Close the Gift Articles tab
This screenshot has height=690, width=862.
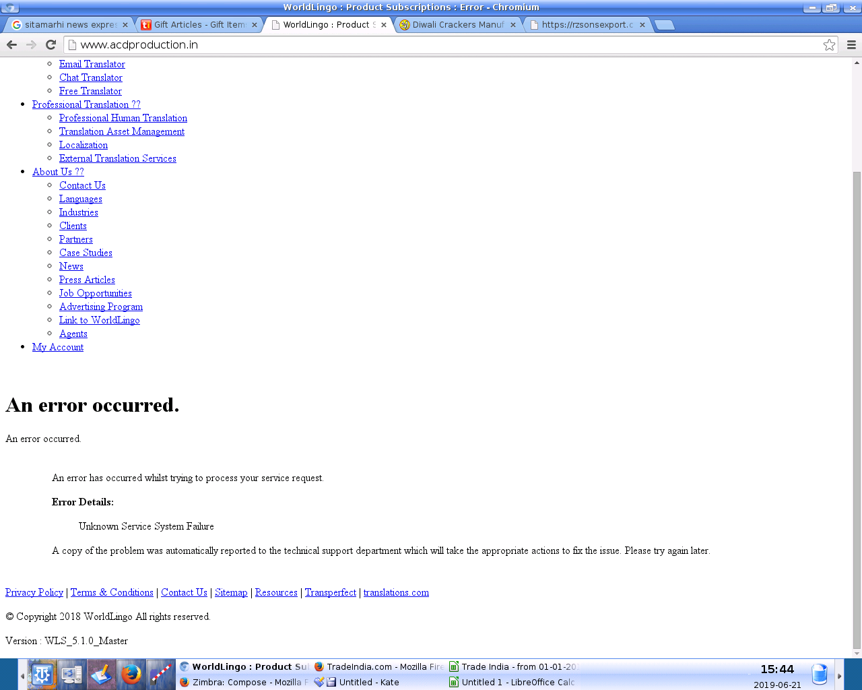(255, 25)
